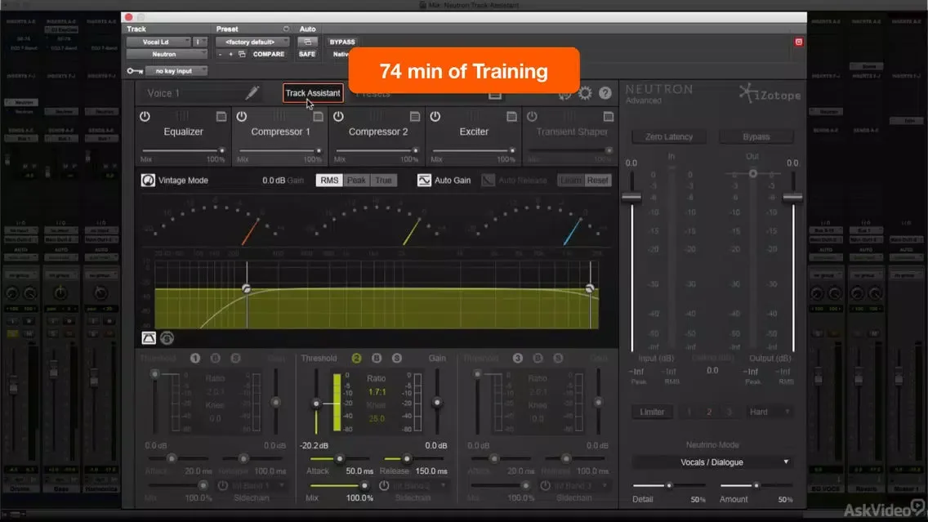Open Compressor 2 preset list icon
Screen dimensions: 928x522
(415, 117)
